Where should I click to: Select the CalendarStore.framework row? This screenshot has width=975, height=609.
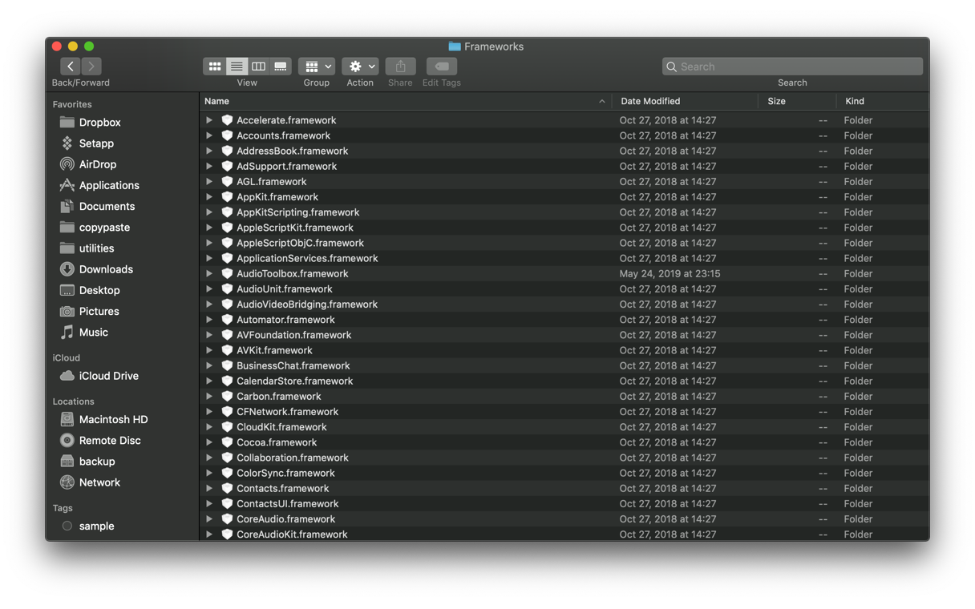pyautogui.click(x=564, y=381)
